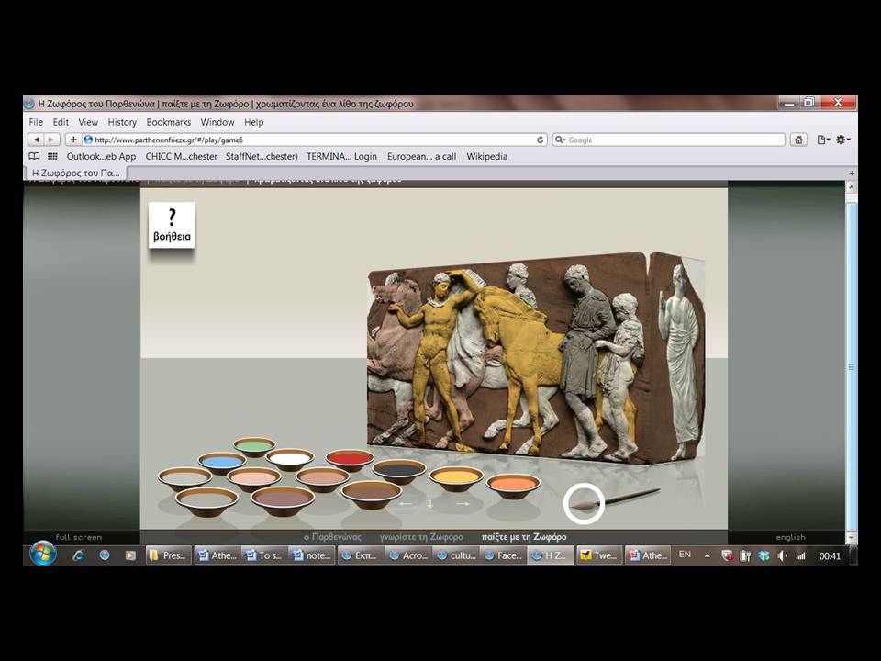The width and height of the screenshot is (881, 661).
Task: Switch to the note... taskbar window
Action: (x=312, y=555)
